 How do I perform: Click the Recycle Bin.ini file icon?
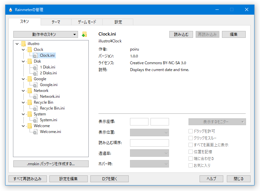35,108
